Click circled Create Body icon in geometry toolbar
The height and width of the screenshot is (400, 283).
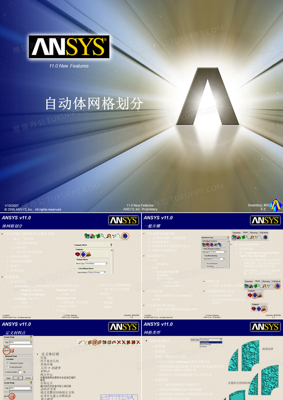click(x=95, y=342)
